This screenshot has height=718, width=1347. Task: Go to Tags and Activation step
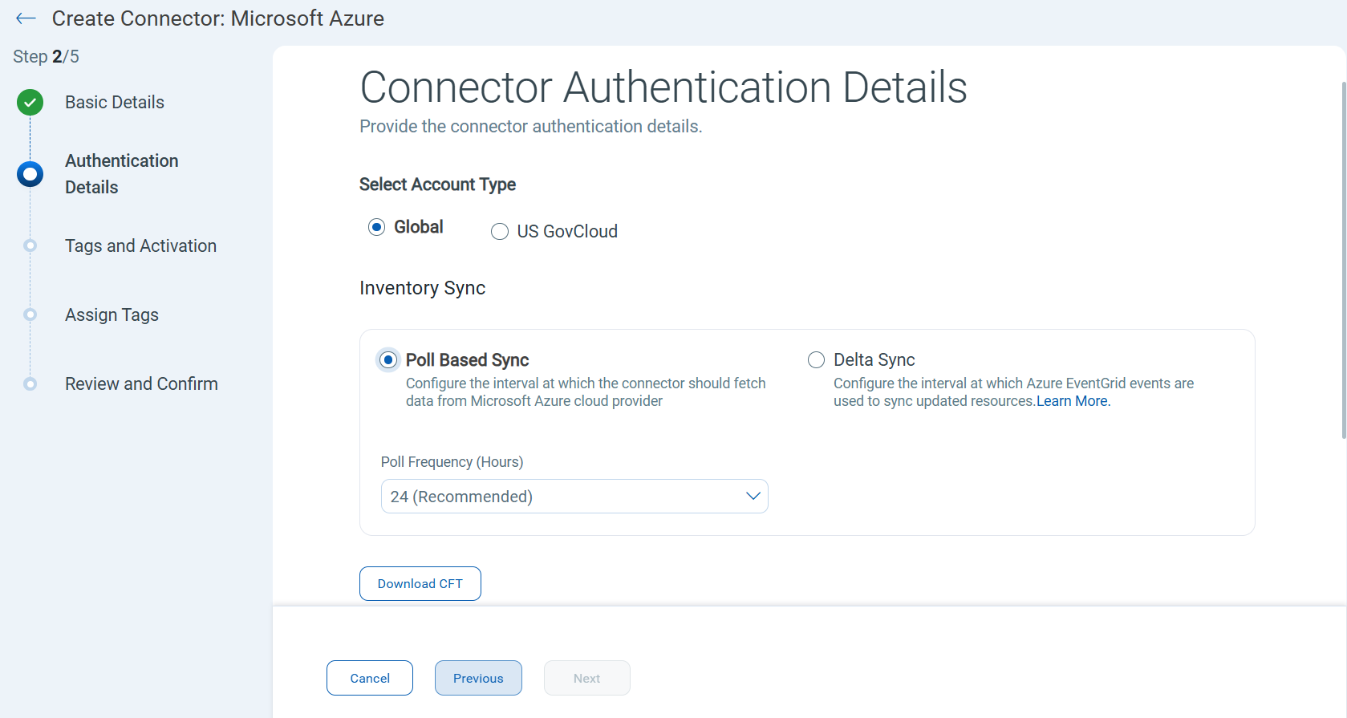click(141, 246)
